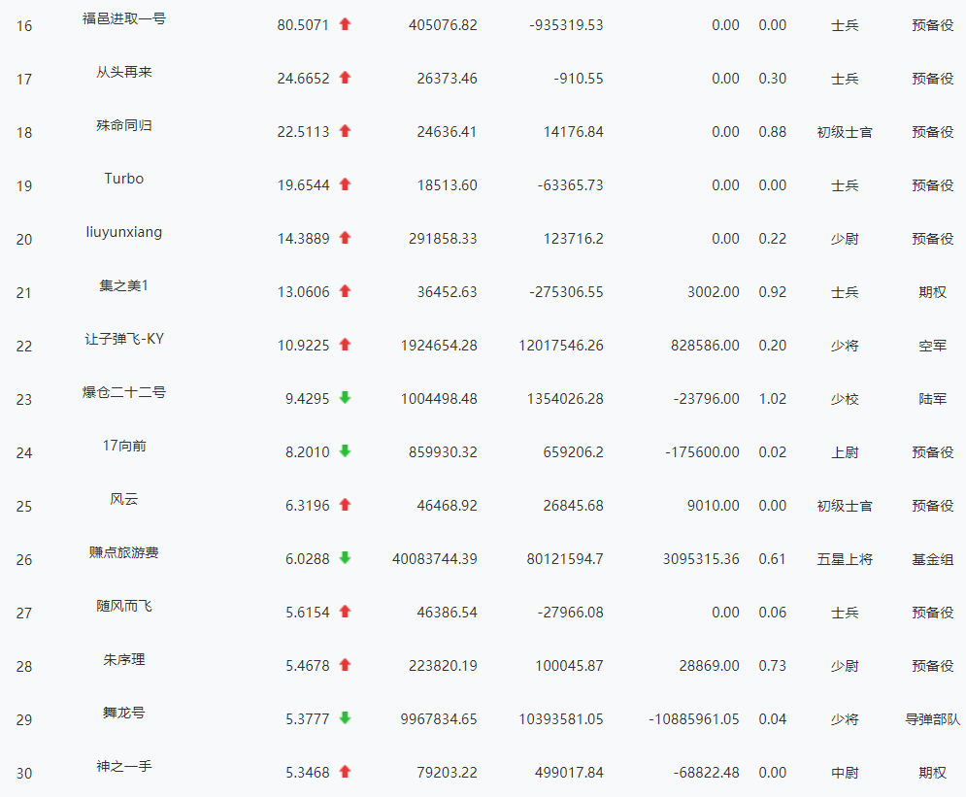Screen dimensions: 966x797
Task: Click green down arrow beside 6.0288
Action: 345,558
